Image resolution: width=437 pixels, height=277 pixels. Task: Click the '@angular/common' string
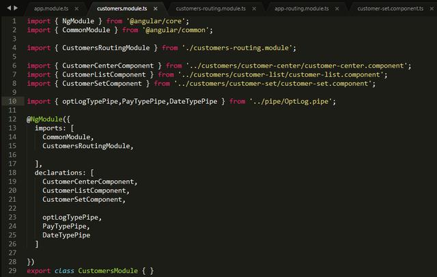coord(175,30)
